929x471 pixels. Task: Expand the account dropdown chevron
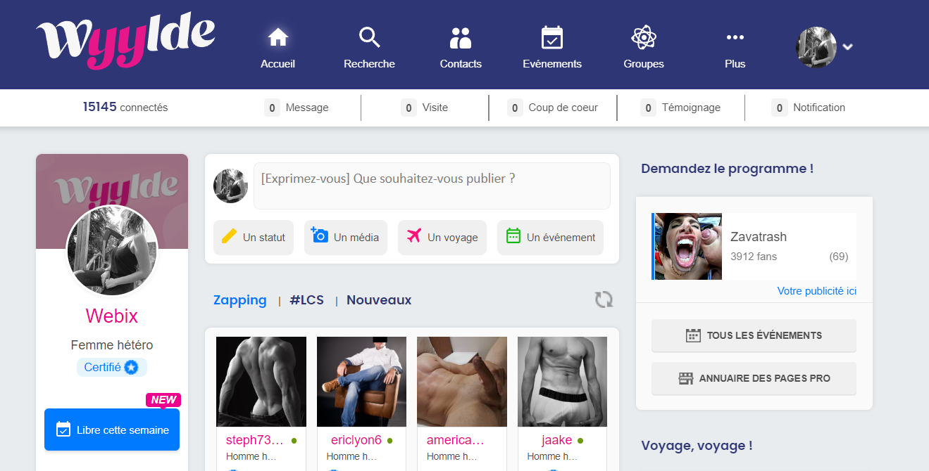[848, 47]
